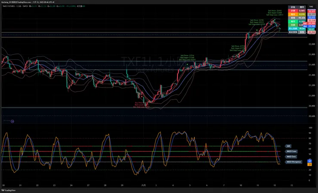Viewport: 318px width, 193px height.
Task: Click the 22,000 price axis label
Action: point(312,44)
